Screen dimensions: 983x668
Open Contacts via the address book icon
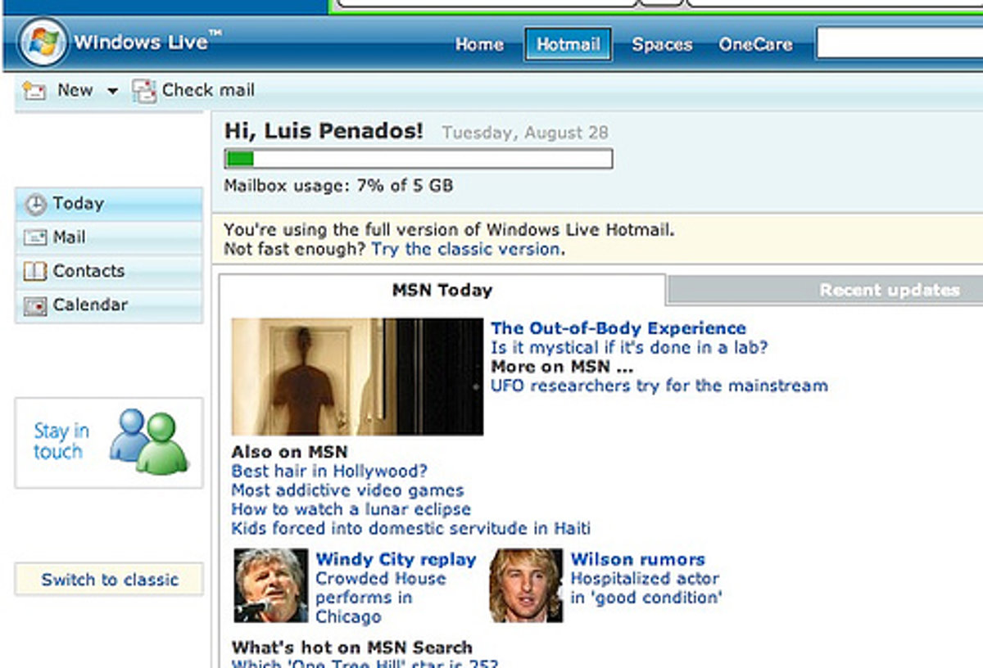(35, 272)
